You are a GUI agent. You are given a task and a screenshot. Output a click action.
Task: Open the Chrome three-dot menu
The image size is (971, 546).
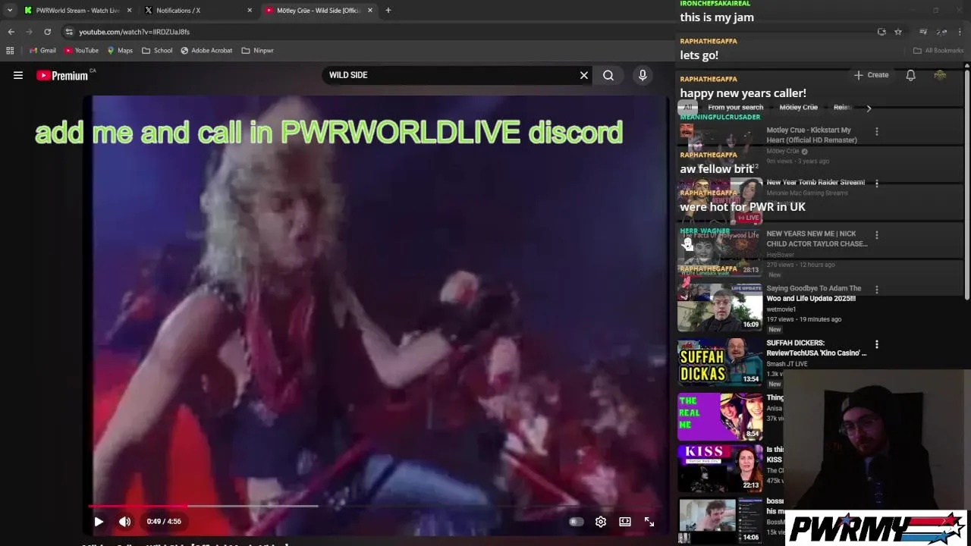[x=960, y=32]
